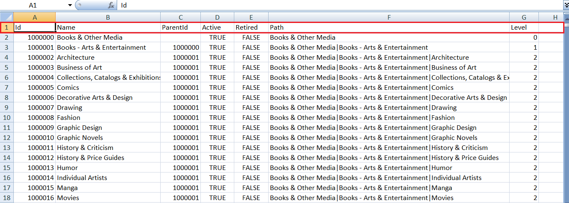
Task: Click the Retired header cell
Action: [x=251, y=28]
